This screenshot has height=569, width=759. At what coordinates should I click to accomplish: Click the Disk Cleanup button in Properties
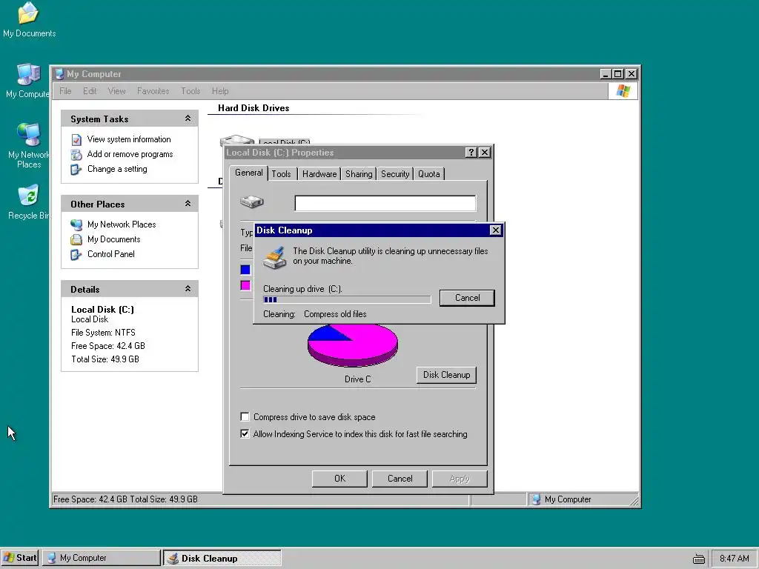(x=446, y=375)
